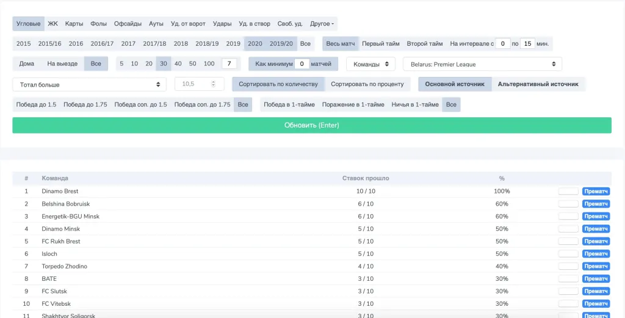
Task: Enable Сортировать по проценту sorting
Action: tap(367, 84)
